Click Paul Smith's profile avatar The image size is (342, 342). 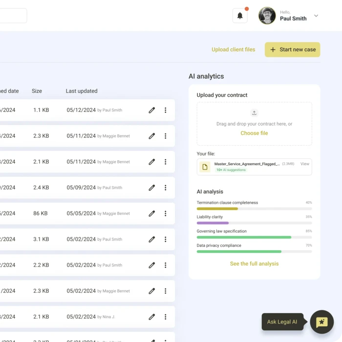click(267, 16)
